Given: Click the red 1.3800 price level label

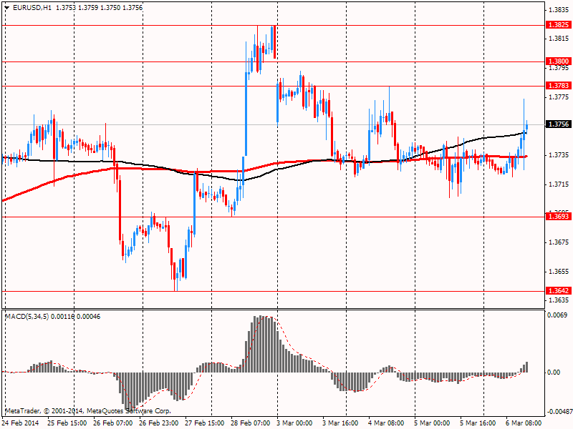Looking at the screenshot, I should [558, 61].
